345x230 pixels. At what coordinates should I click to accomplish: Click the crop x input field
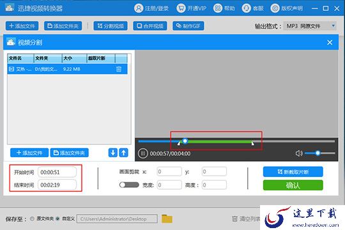point(169,172)
